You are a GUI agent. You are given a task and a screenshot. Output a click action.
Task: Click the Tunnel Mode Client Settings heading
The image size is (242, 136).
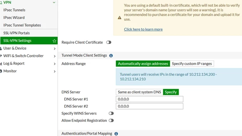coord(84,55)
